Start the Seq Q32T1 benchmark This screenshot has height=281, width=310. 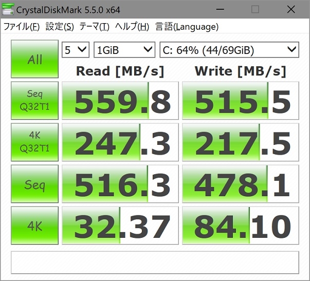point(35,100)
